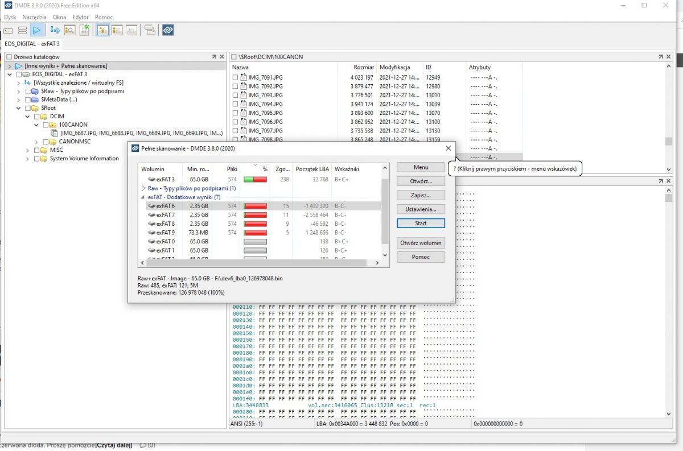
Task: Sort volumes by Początek LBA column
Action: (x=312, y=169)
